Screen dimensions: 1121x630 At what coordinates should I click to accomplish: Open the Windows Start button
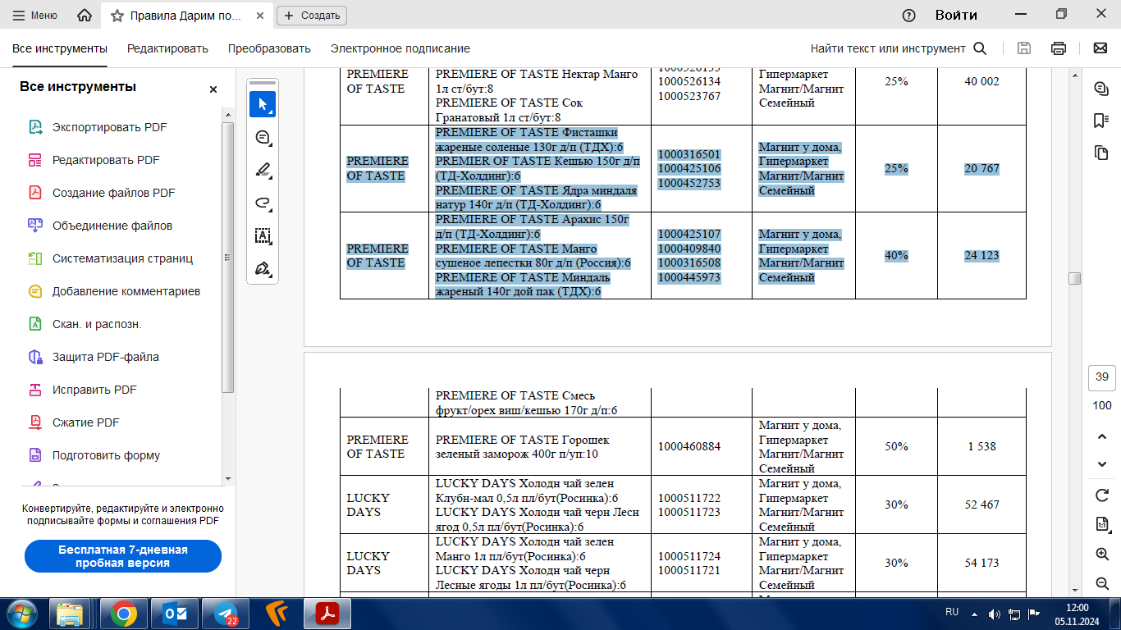(22, 614)
